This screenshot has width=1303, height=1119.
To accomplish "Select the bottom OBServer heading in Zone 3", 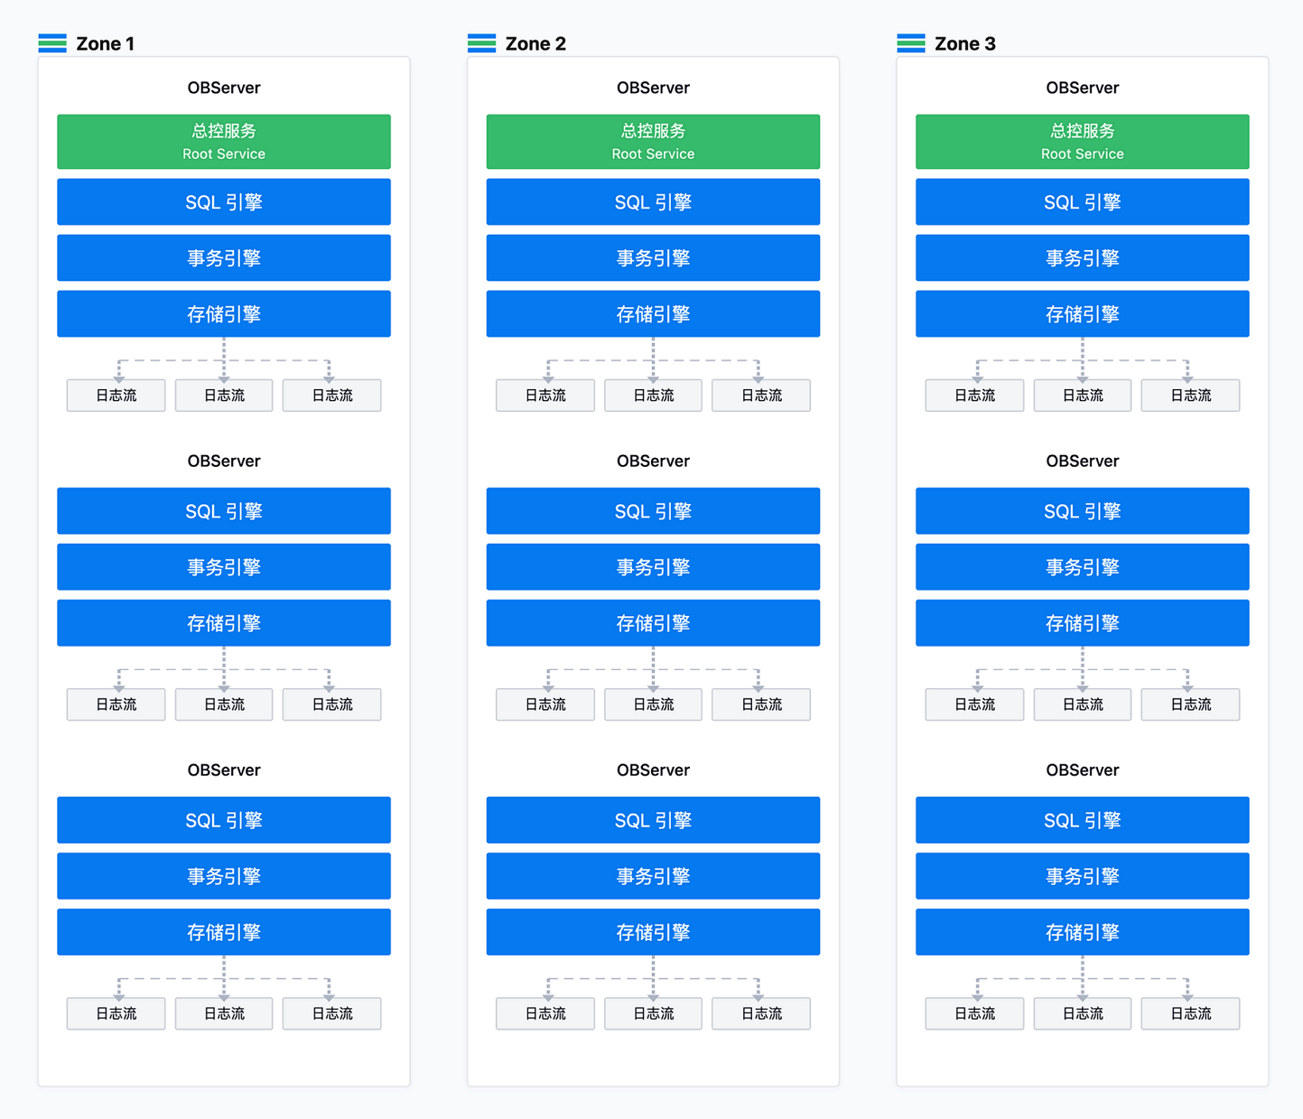I will click(1083, 769).
